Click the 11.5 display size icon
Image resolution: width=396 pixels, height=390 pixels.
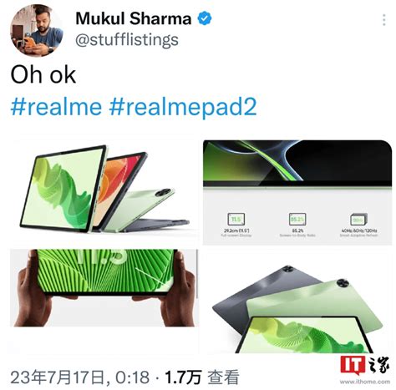(236, 220)
